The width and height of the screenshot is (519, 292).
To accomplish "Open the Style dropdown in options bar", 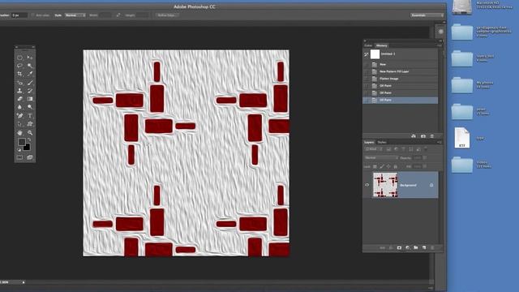I will pyautogui.click(x=75, y=15).
